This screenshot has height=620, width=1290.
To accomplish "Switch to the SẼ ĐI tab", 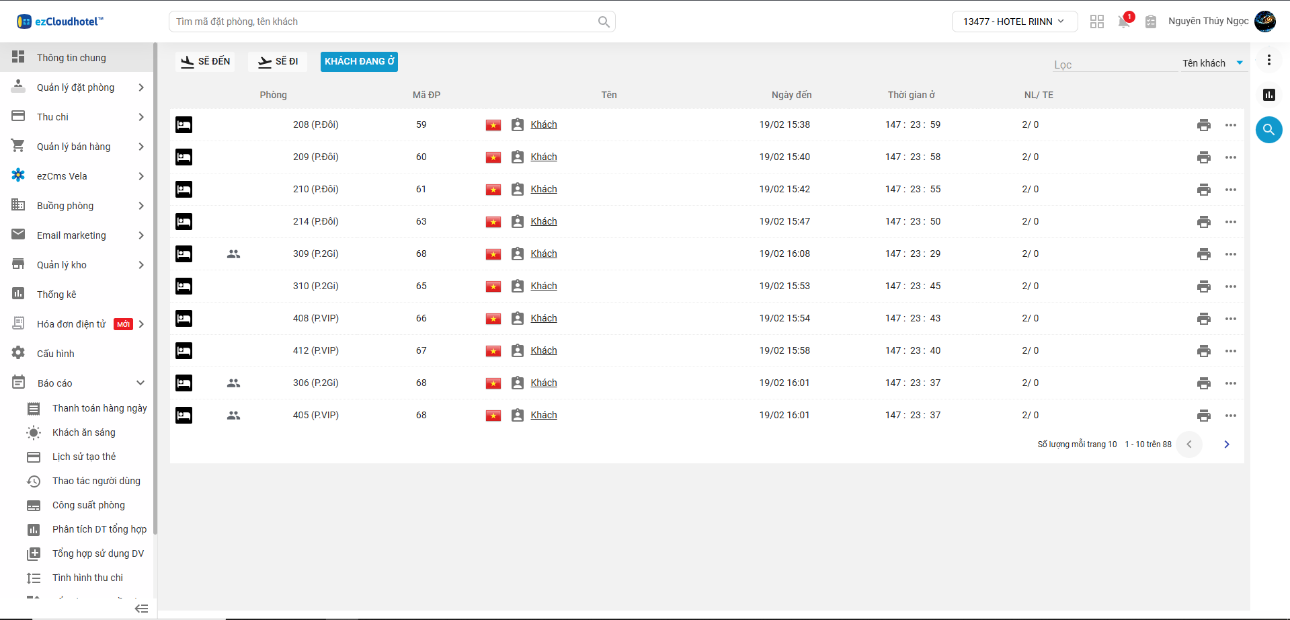I will [278, 61].
